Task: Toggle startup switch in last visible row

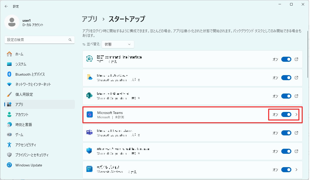Action: [x=286, y=170]
